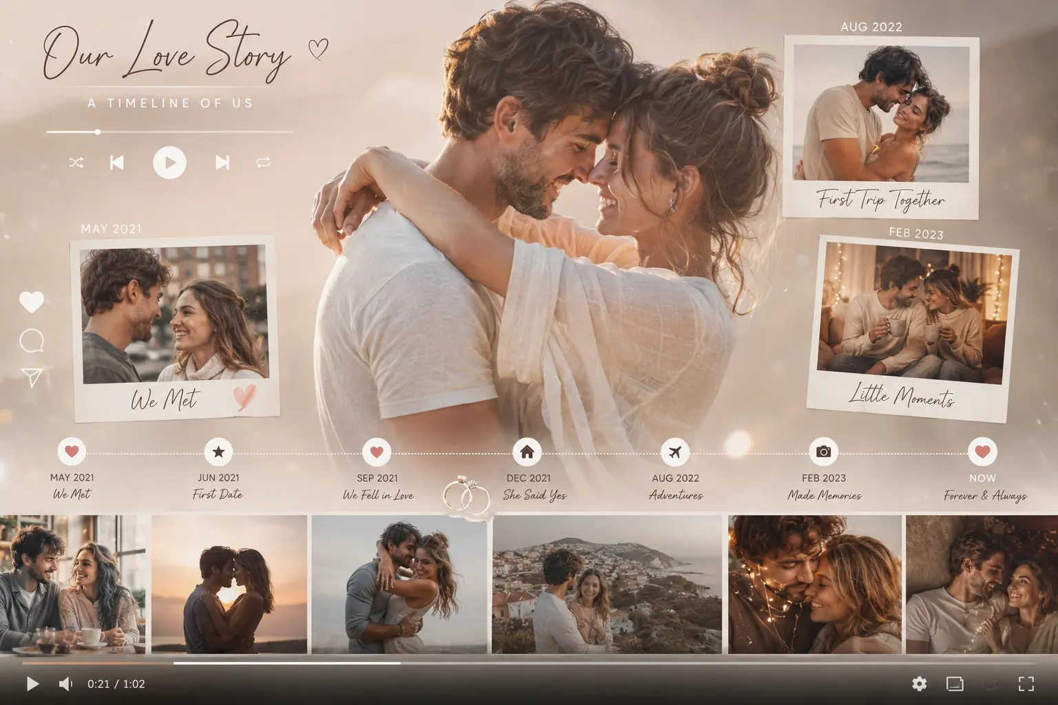Open the comment speech-bubble icon
1058x705 pixels.
pos(32,341)
